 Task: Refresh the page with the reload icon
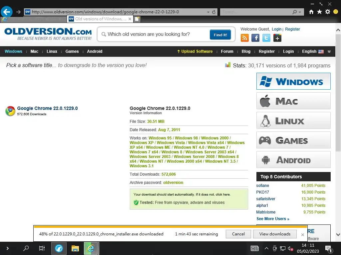pos(214,12)
